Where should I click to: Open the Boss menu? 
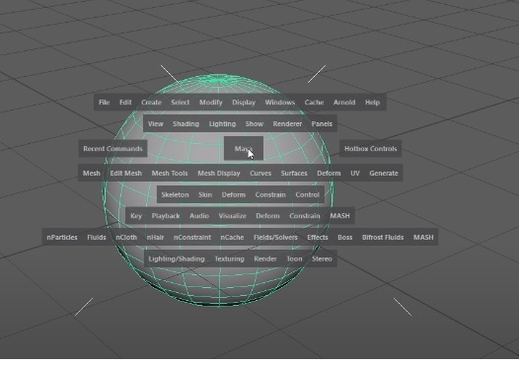(345, 238)
